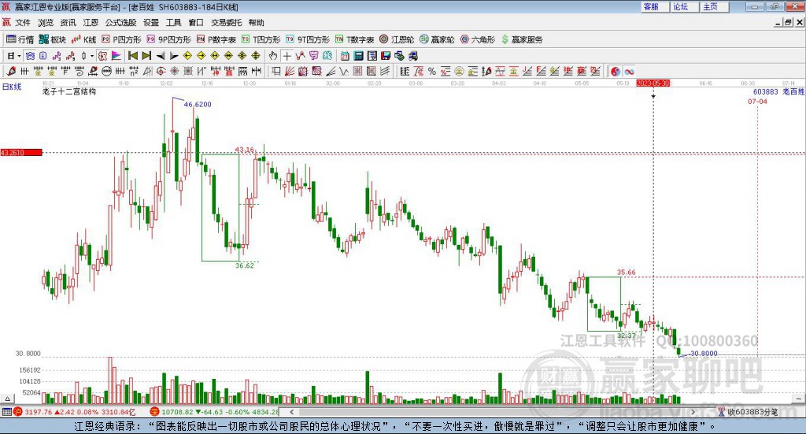The height and width of the screenshot is (434, 806).
Task: Click the 30.8000 low price label
Action: pyautogui.click(x=704, y=354)
